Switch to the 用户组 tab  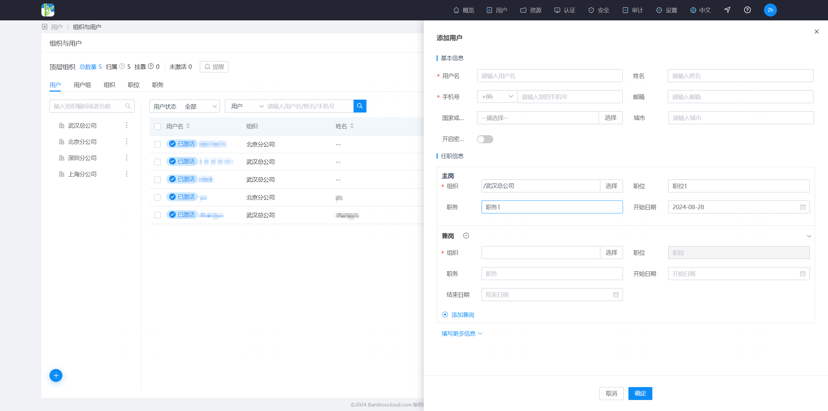point(82,85)
